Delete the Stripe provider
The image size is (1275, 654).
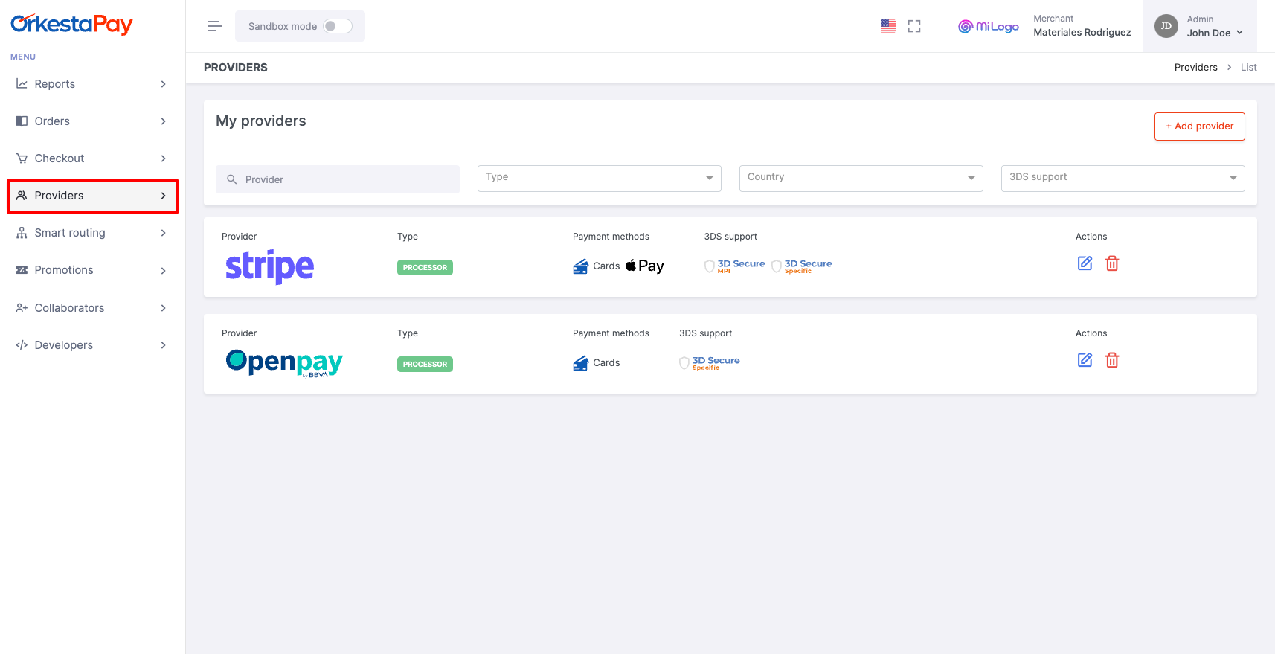coord(1112,263)
